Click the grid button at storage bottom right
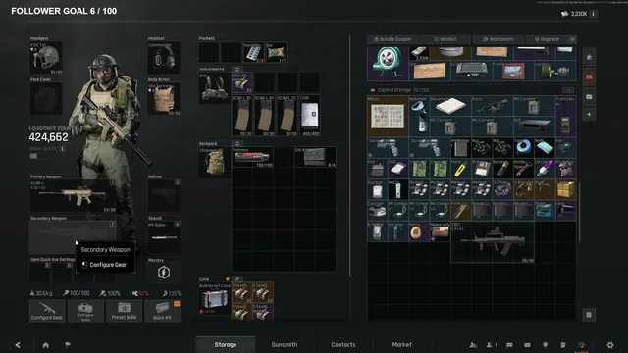 point(589,315)
